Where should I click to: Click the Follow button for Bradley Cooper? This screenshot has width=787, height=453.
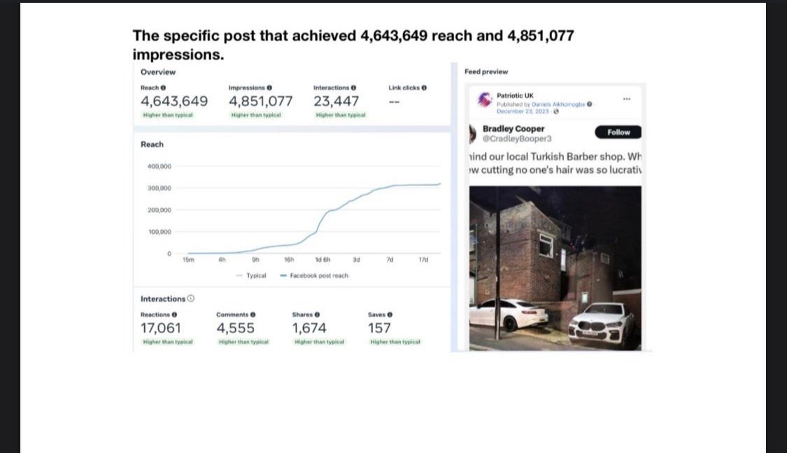coord(618,132)
